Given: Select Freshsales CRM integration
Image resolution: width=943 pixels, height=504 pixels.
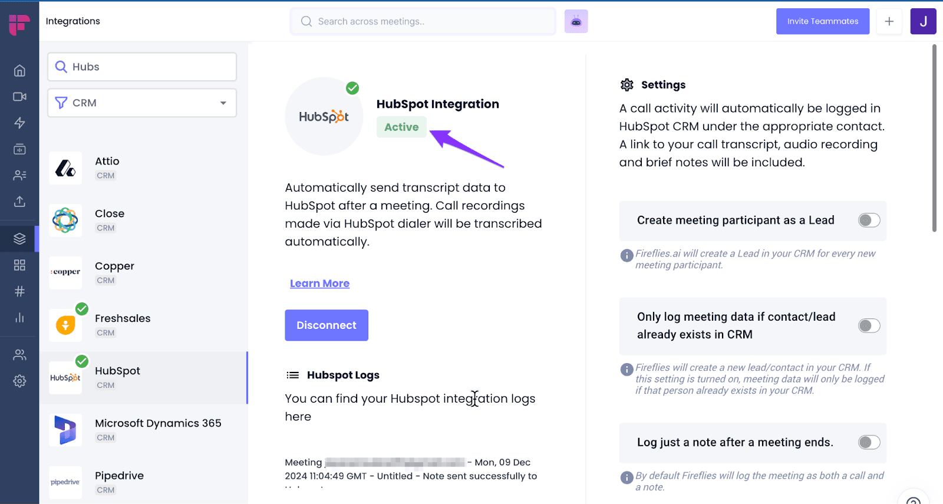Looking at the screenshot, I should [143, 325].
